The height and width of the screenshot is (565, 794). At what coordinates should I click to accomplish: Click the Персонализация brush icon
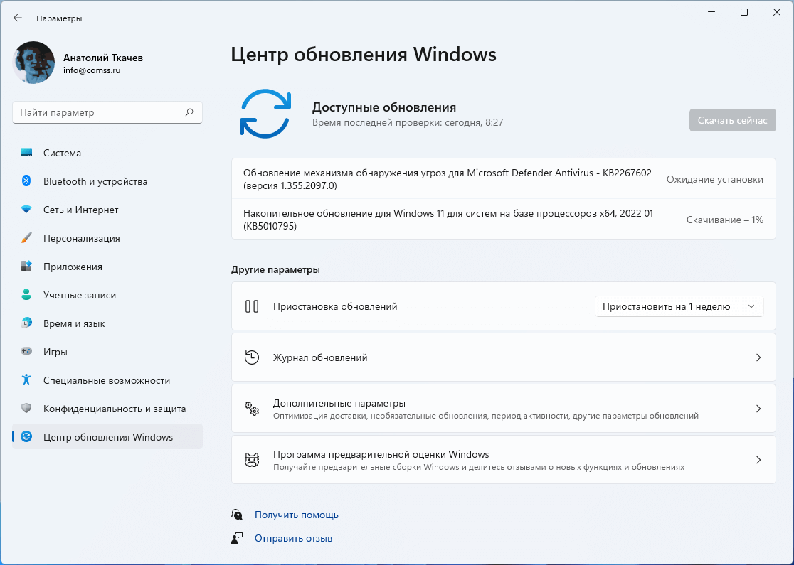pyautogui.click(x=25, y=238)
